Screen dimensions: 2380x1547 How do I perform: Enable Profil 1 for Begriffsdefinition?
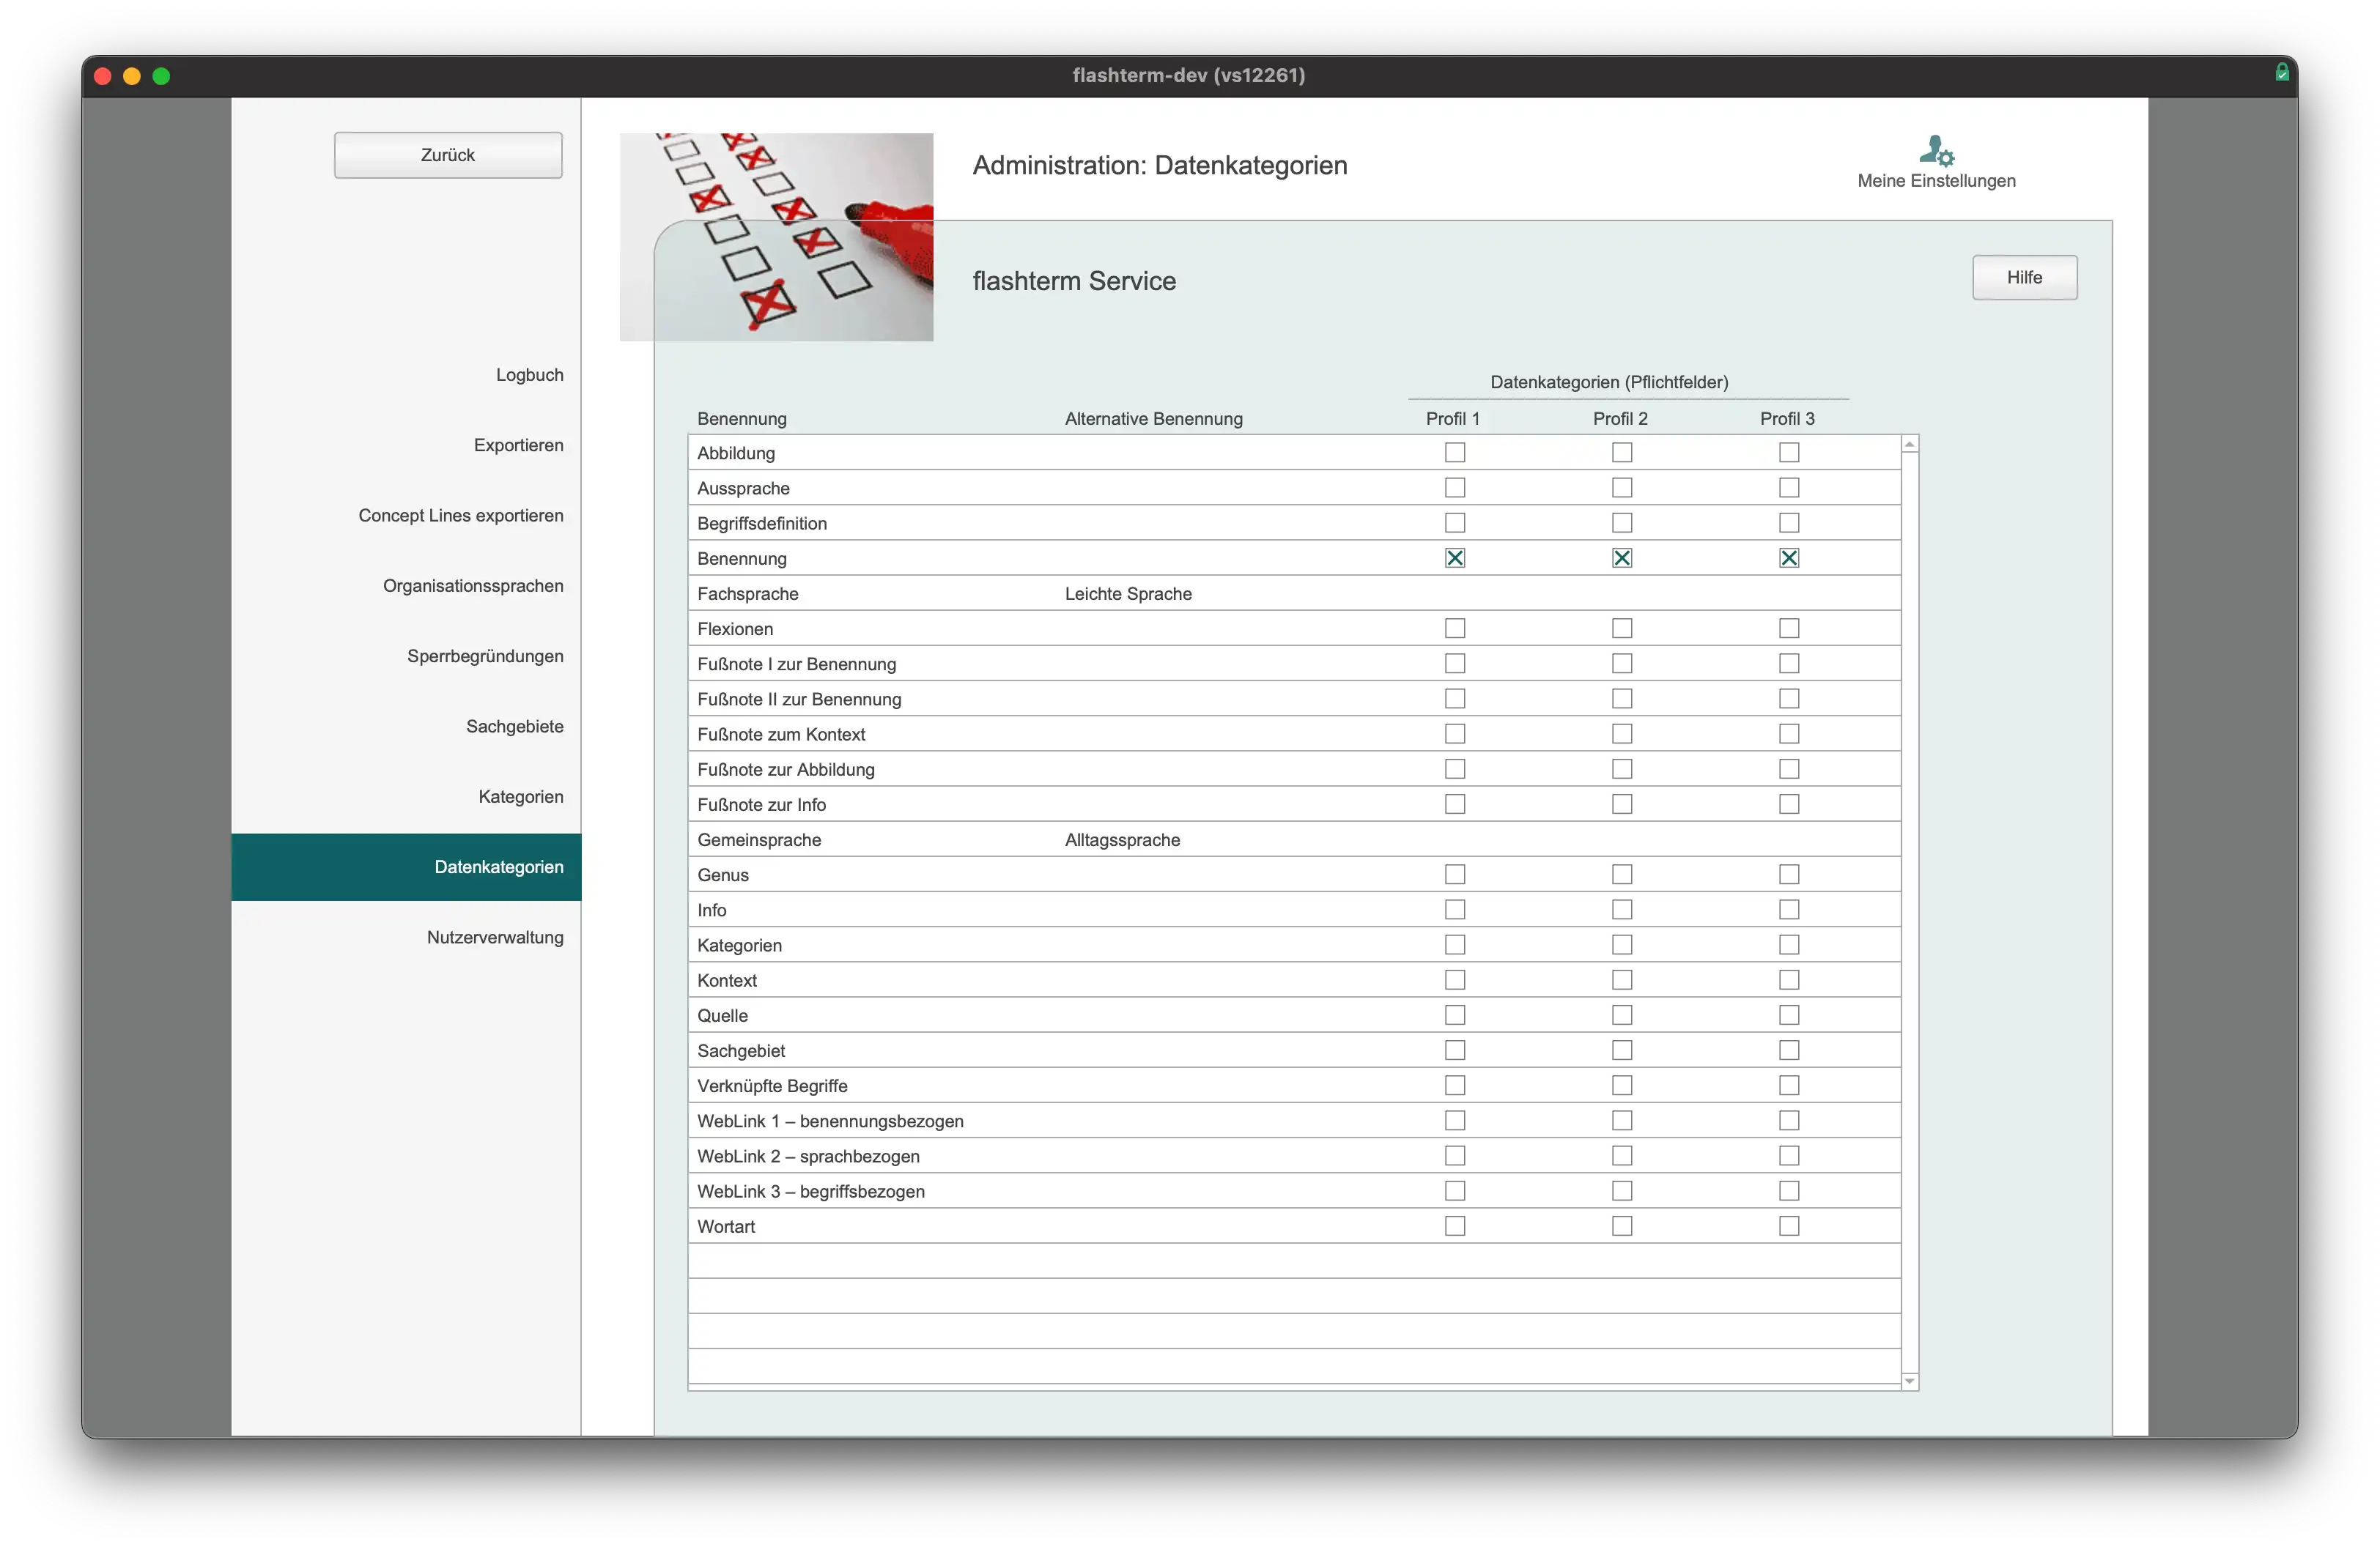click(1455, 523)
